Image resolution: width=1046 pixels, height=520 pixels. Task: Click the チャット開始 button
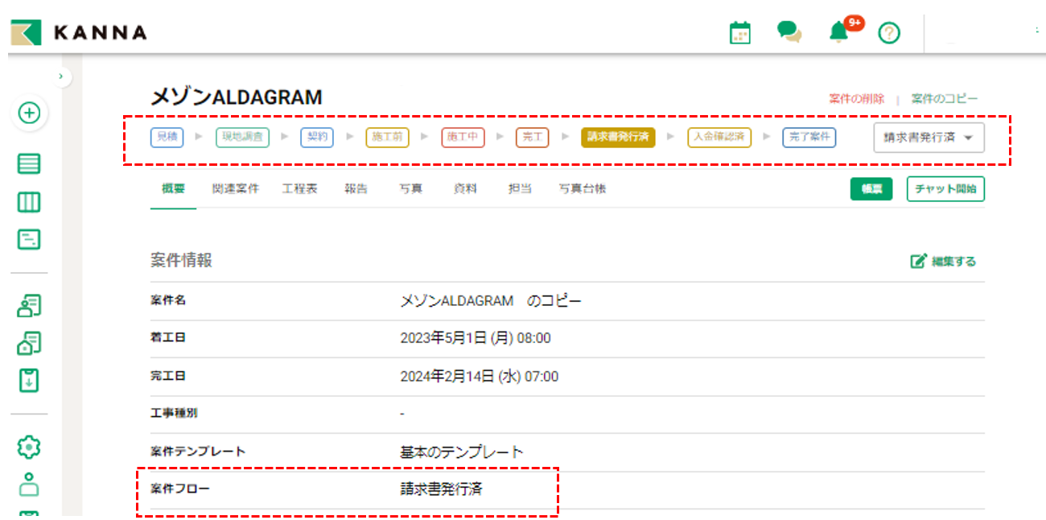(945, 189)
